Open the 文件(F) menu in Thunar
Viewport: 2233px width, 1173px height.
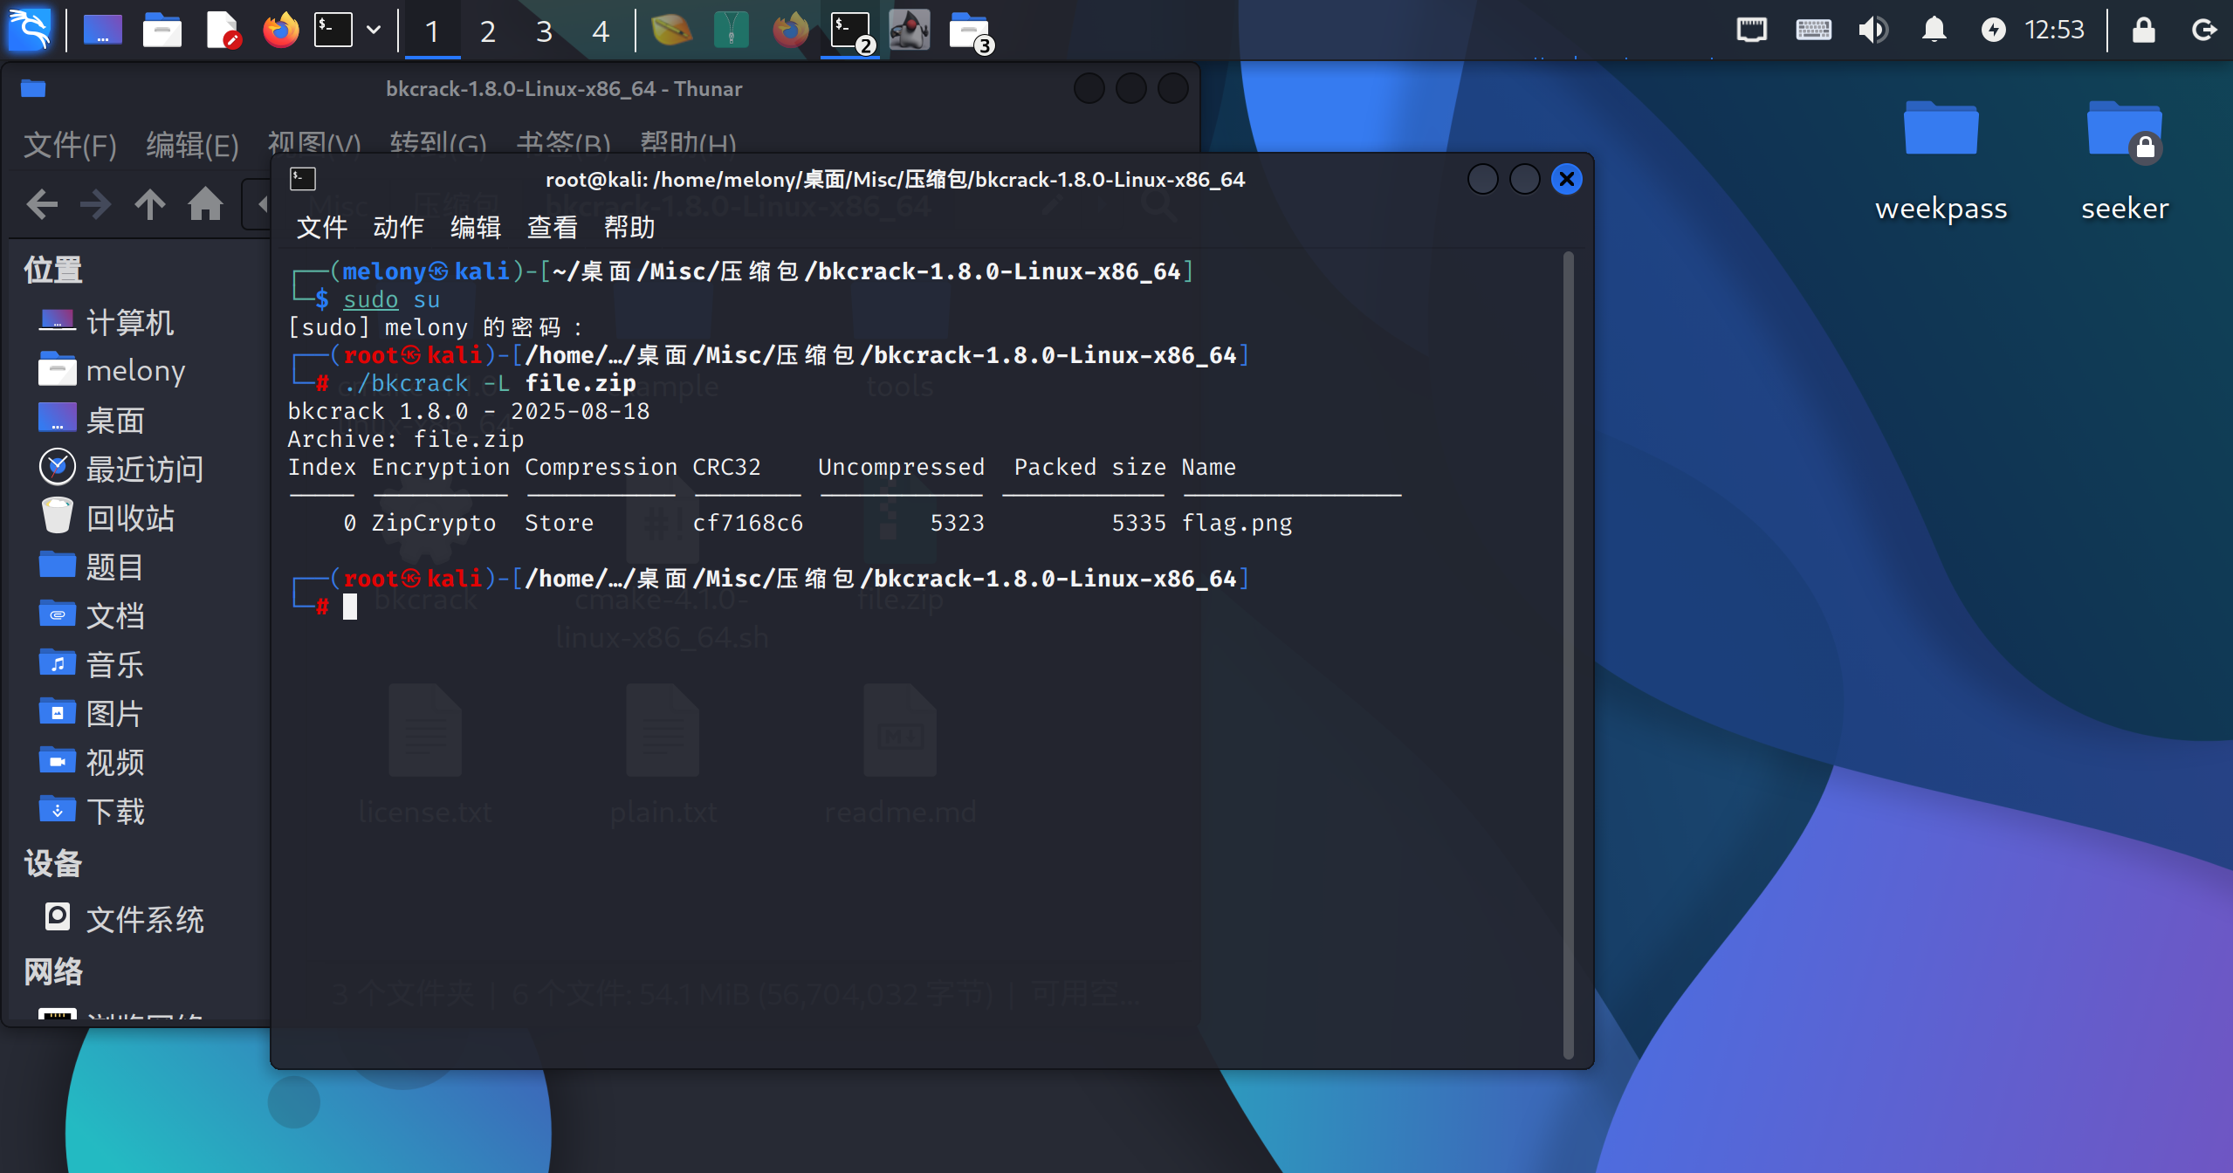[x=70, y=145]
